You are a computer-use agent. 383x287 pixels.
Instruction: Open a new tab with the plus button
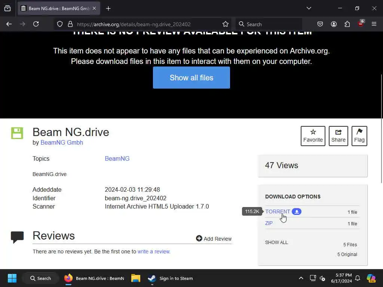(108, 9)
